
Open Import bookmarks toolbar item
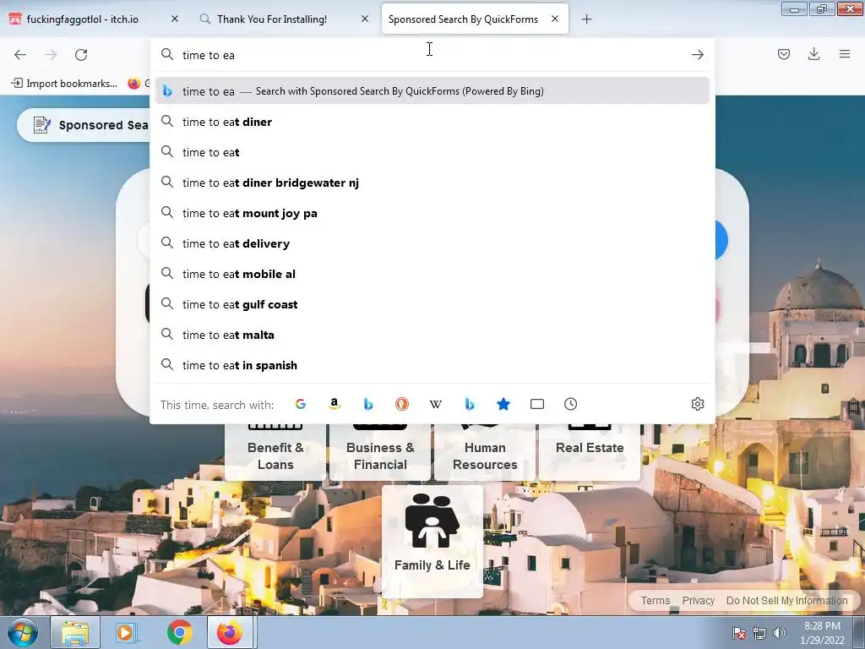(x=64, y=84)
